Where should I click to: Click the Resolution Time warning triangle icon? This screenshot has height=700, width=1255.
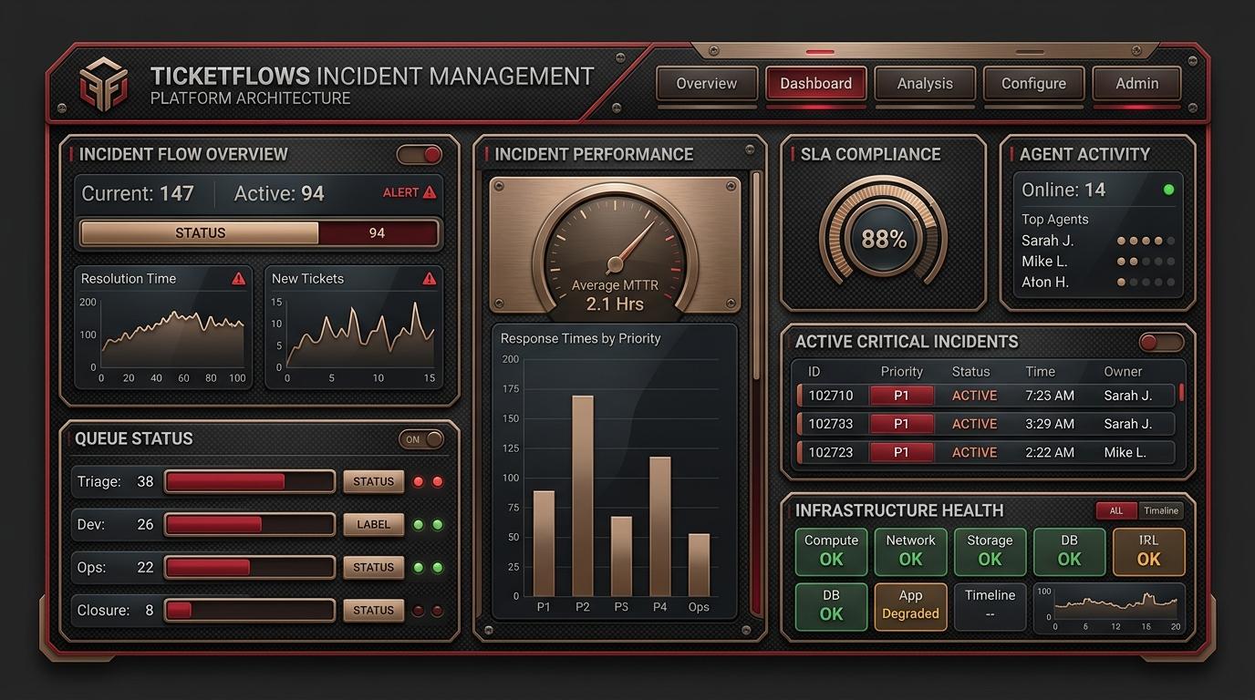click(x=239, y=278)
